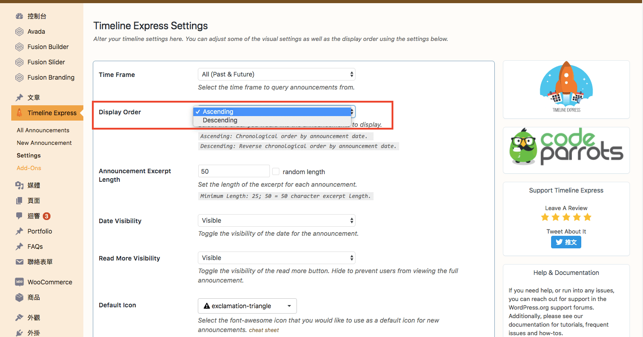Click the 文章 pushpin icon
643x337 pixels.
(x=19, y=98)
